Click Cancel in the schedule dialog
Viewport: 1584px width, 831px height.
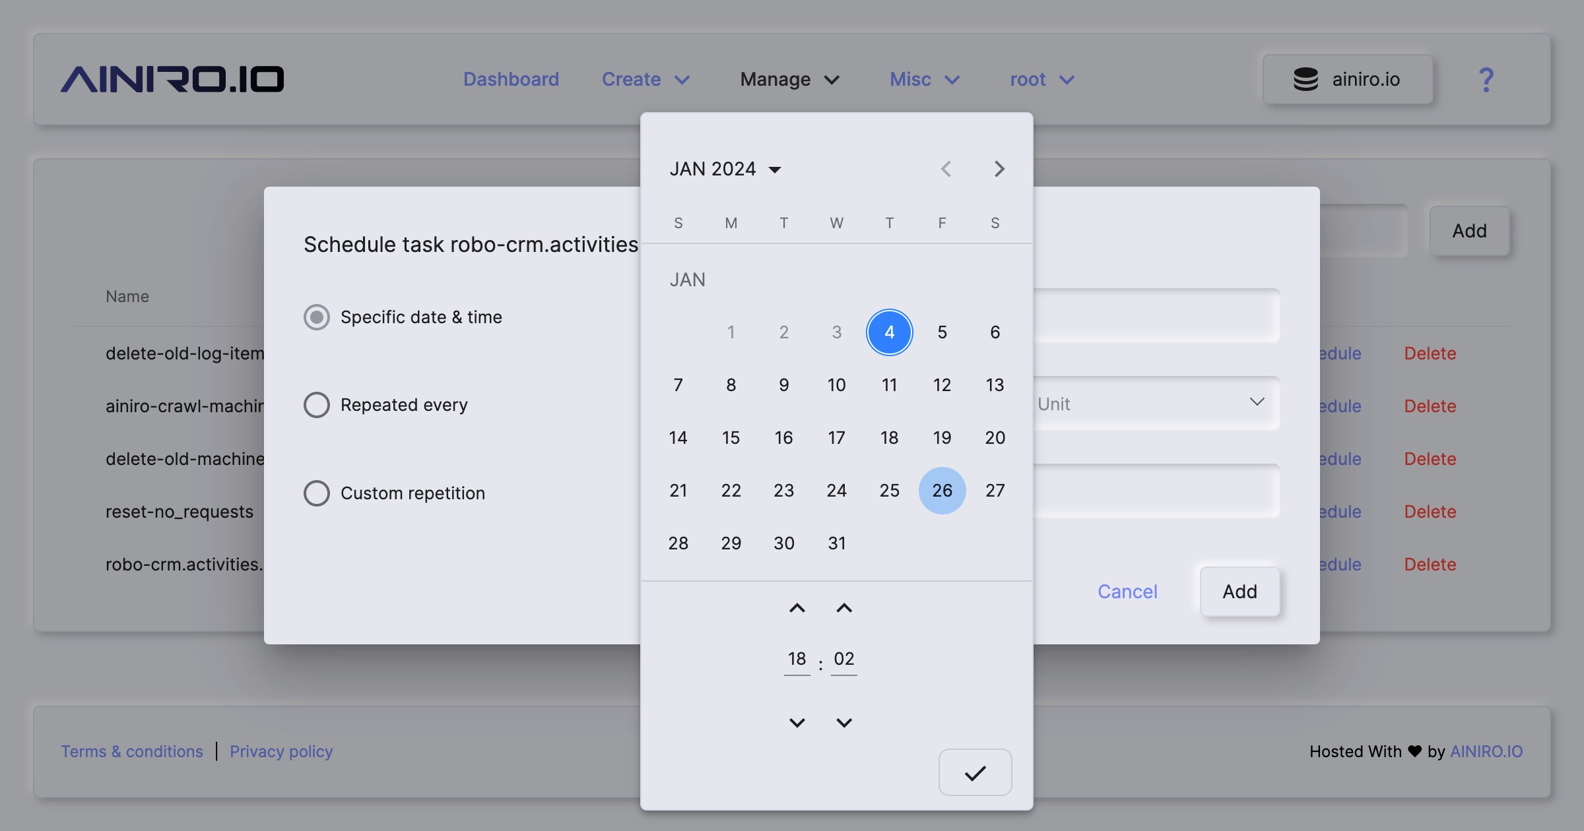click(x=1127, y=592)
